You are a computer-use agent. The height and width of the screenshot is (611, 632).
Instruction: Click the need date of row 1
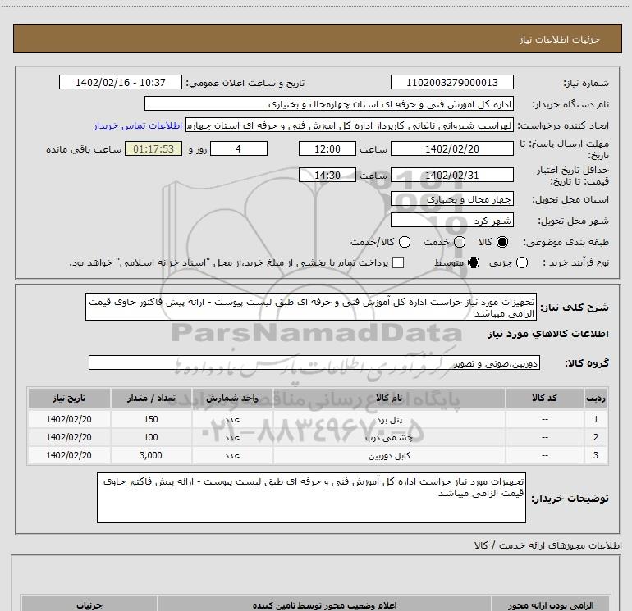(69, 419)
